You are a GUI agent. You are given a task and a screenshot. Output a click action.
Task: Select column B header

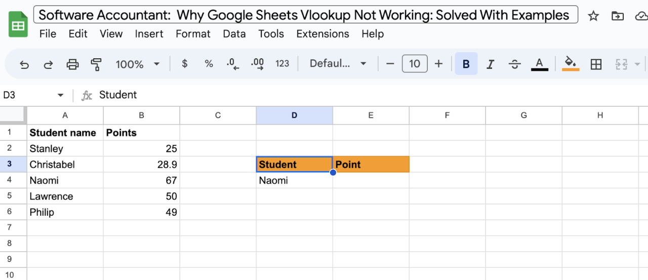click(142, 115)
